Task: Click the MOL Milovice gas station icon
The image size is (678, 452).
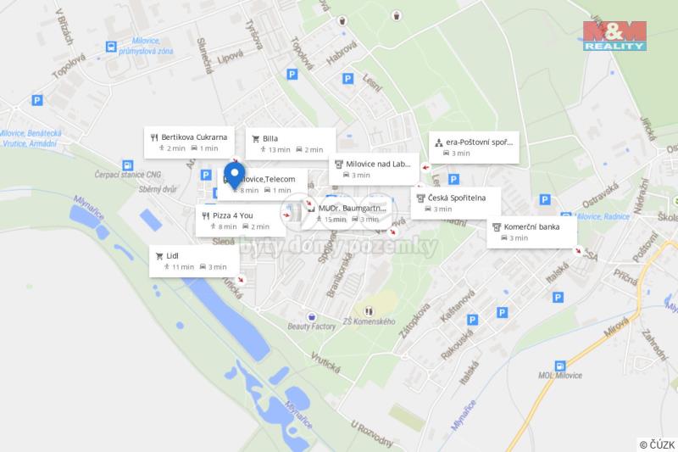Action: click(560, 366)
